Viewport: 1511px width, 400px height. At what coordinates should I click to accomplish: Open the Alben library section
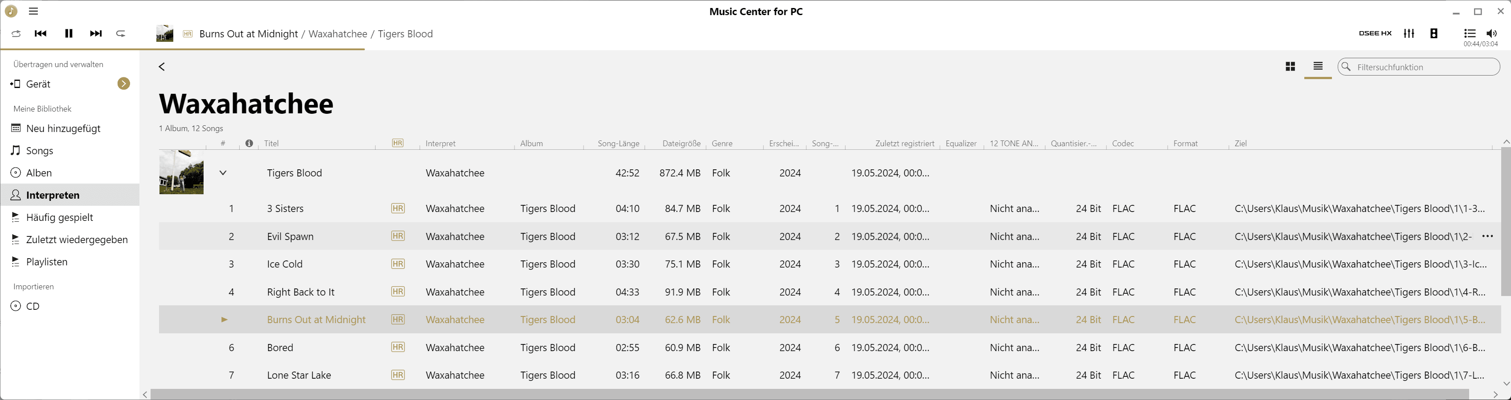(x=39, y=173)
